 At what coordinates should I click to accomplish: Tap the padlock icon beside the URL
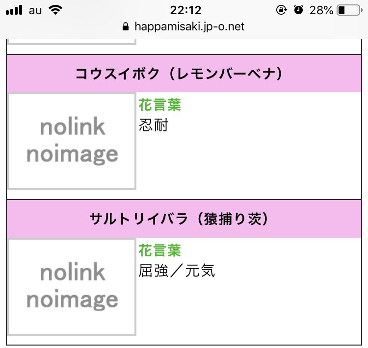pos(126,26)
